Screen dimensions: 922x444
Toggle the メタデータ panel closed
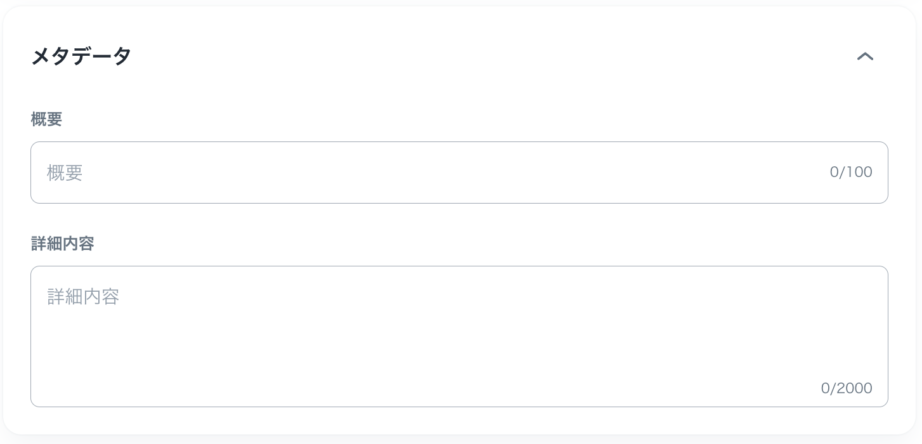tap(865, 56)
